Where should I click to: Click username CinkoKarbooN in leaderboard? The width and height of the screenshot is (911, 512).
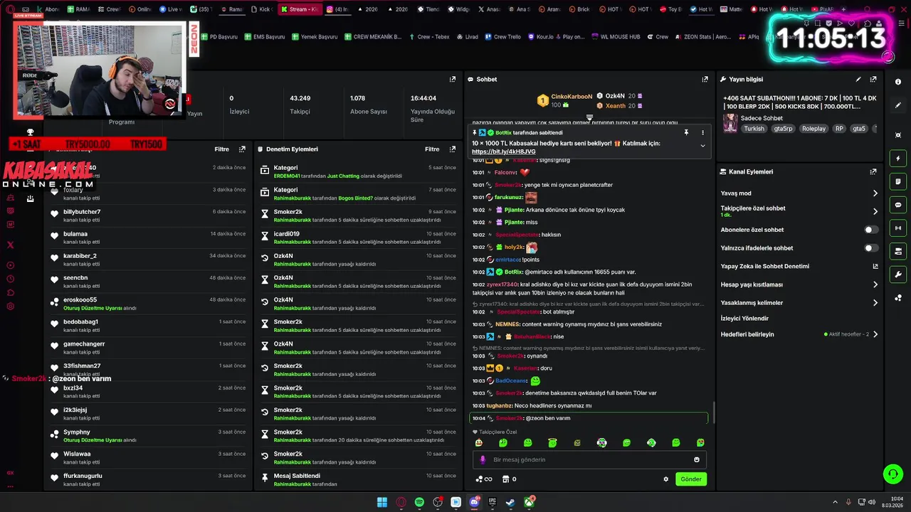pyautogui.click(x=572, y=97)
